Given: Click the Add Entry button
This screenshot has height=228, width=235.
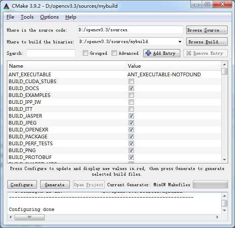Looking at the screenshot, I should (162, 53).
